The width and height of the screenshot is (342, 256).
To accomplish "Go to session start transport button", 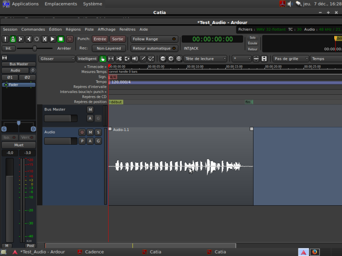I will [x=21, y=39].
